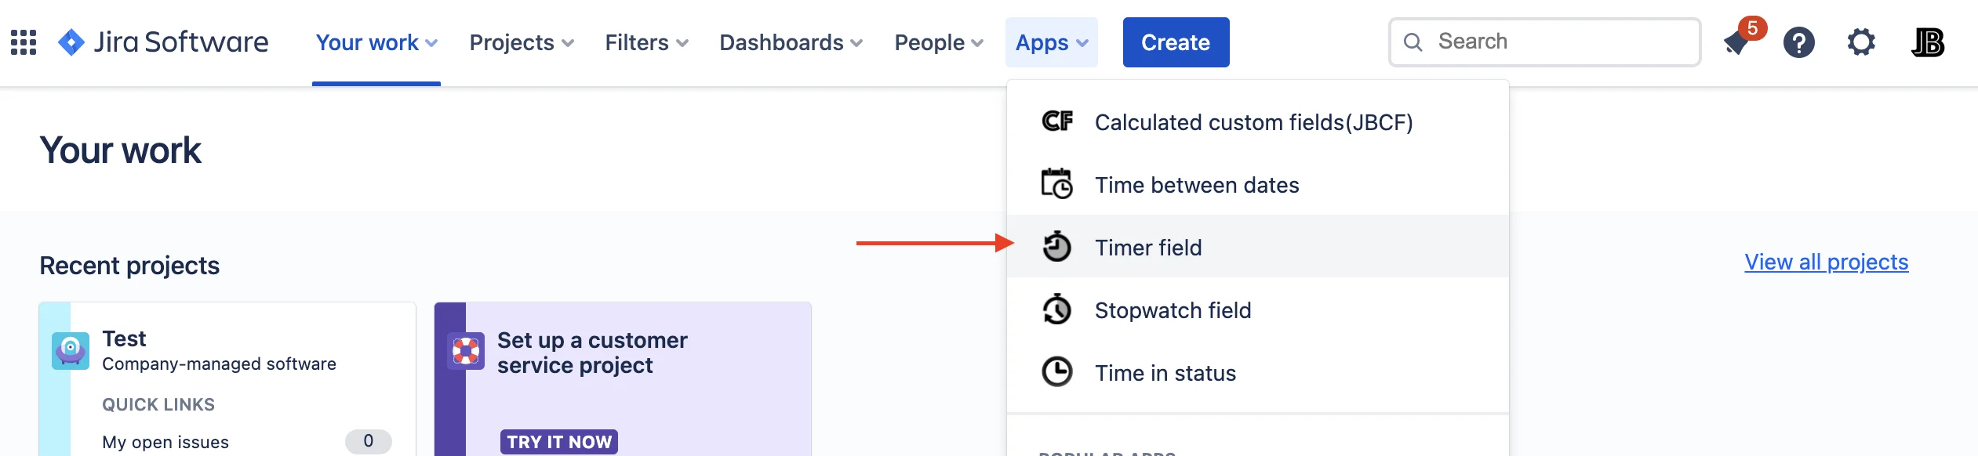Click the Stopwatch field icon
The height and width of the screenshot is (456, 1978).
[1057, 309]
